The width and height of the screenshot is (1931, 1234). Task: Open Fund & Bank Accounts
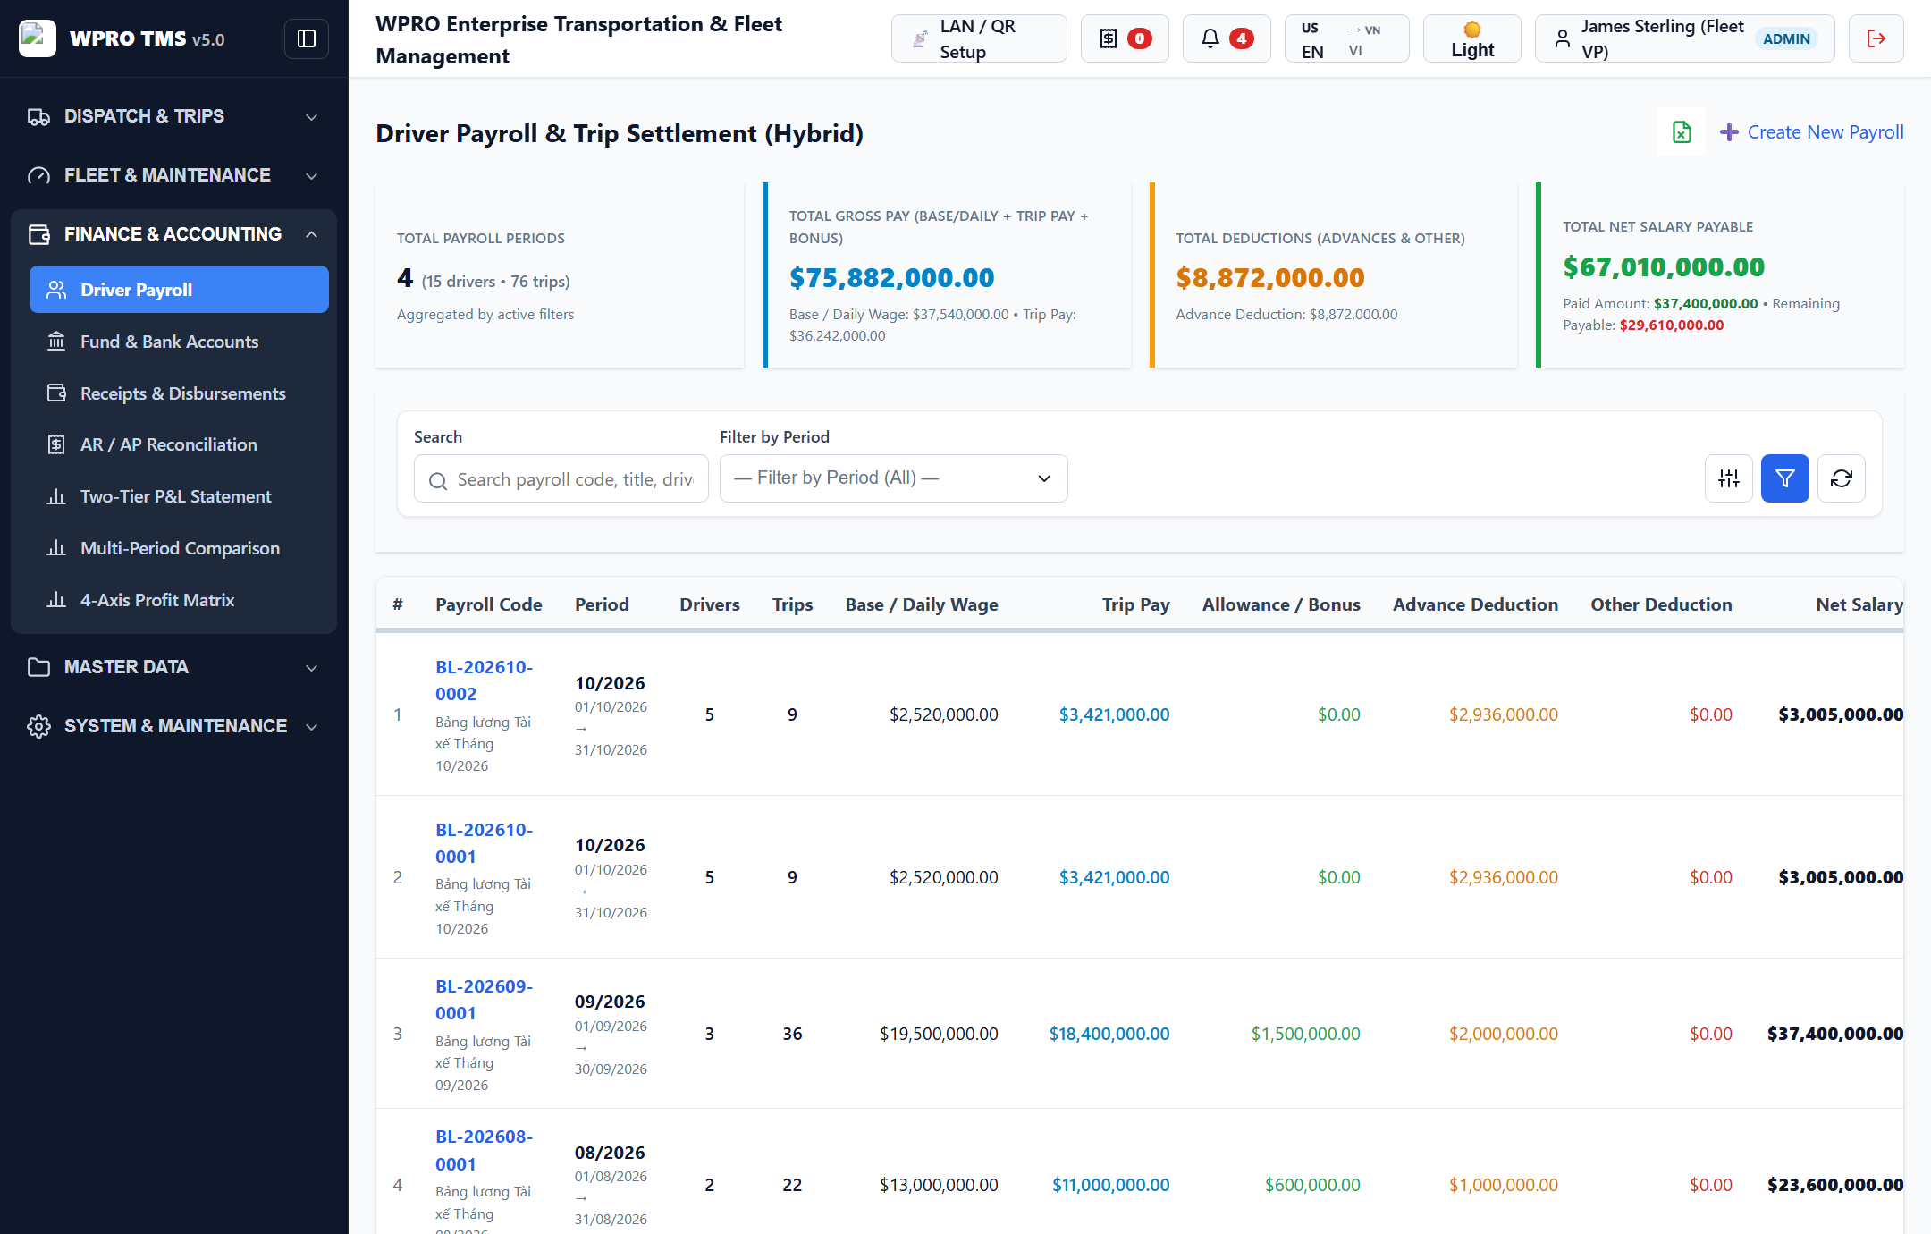coord(179,342)
